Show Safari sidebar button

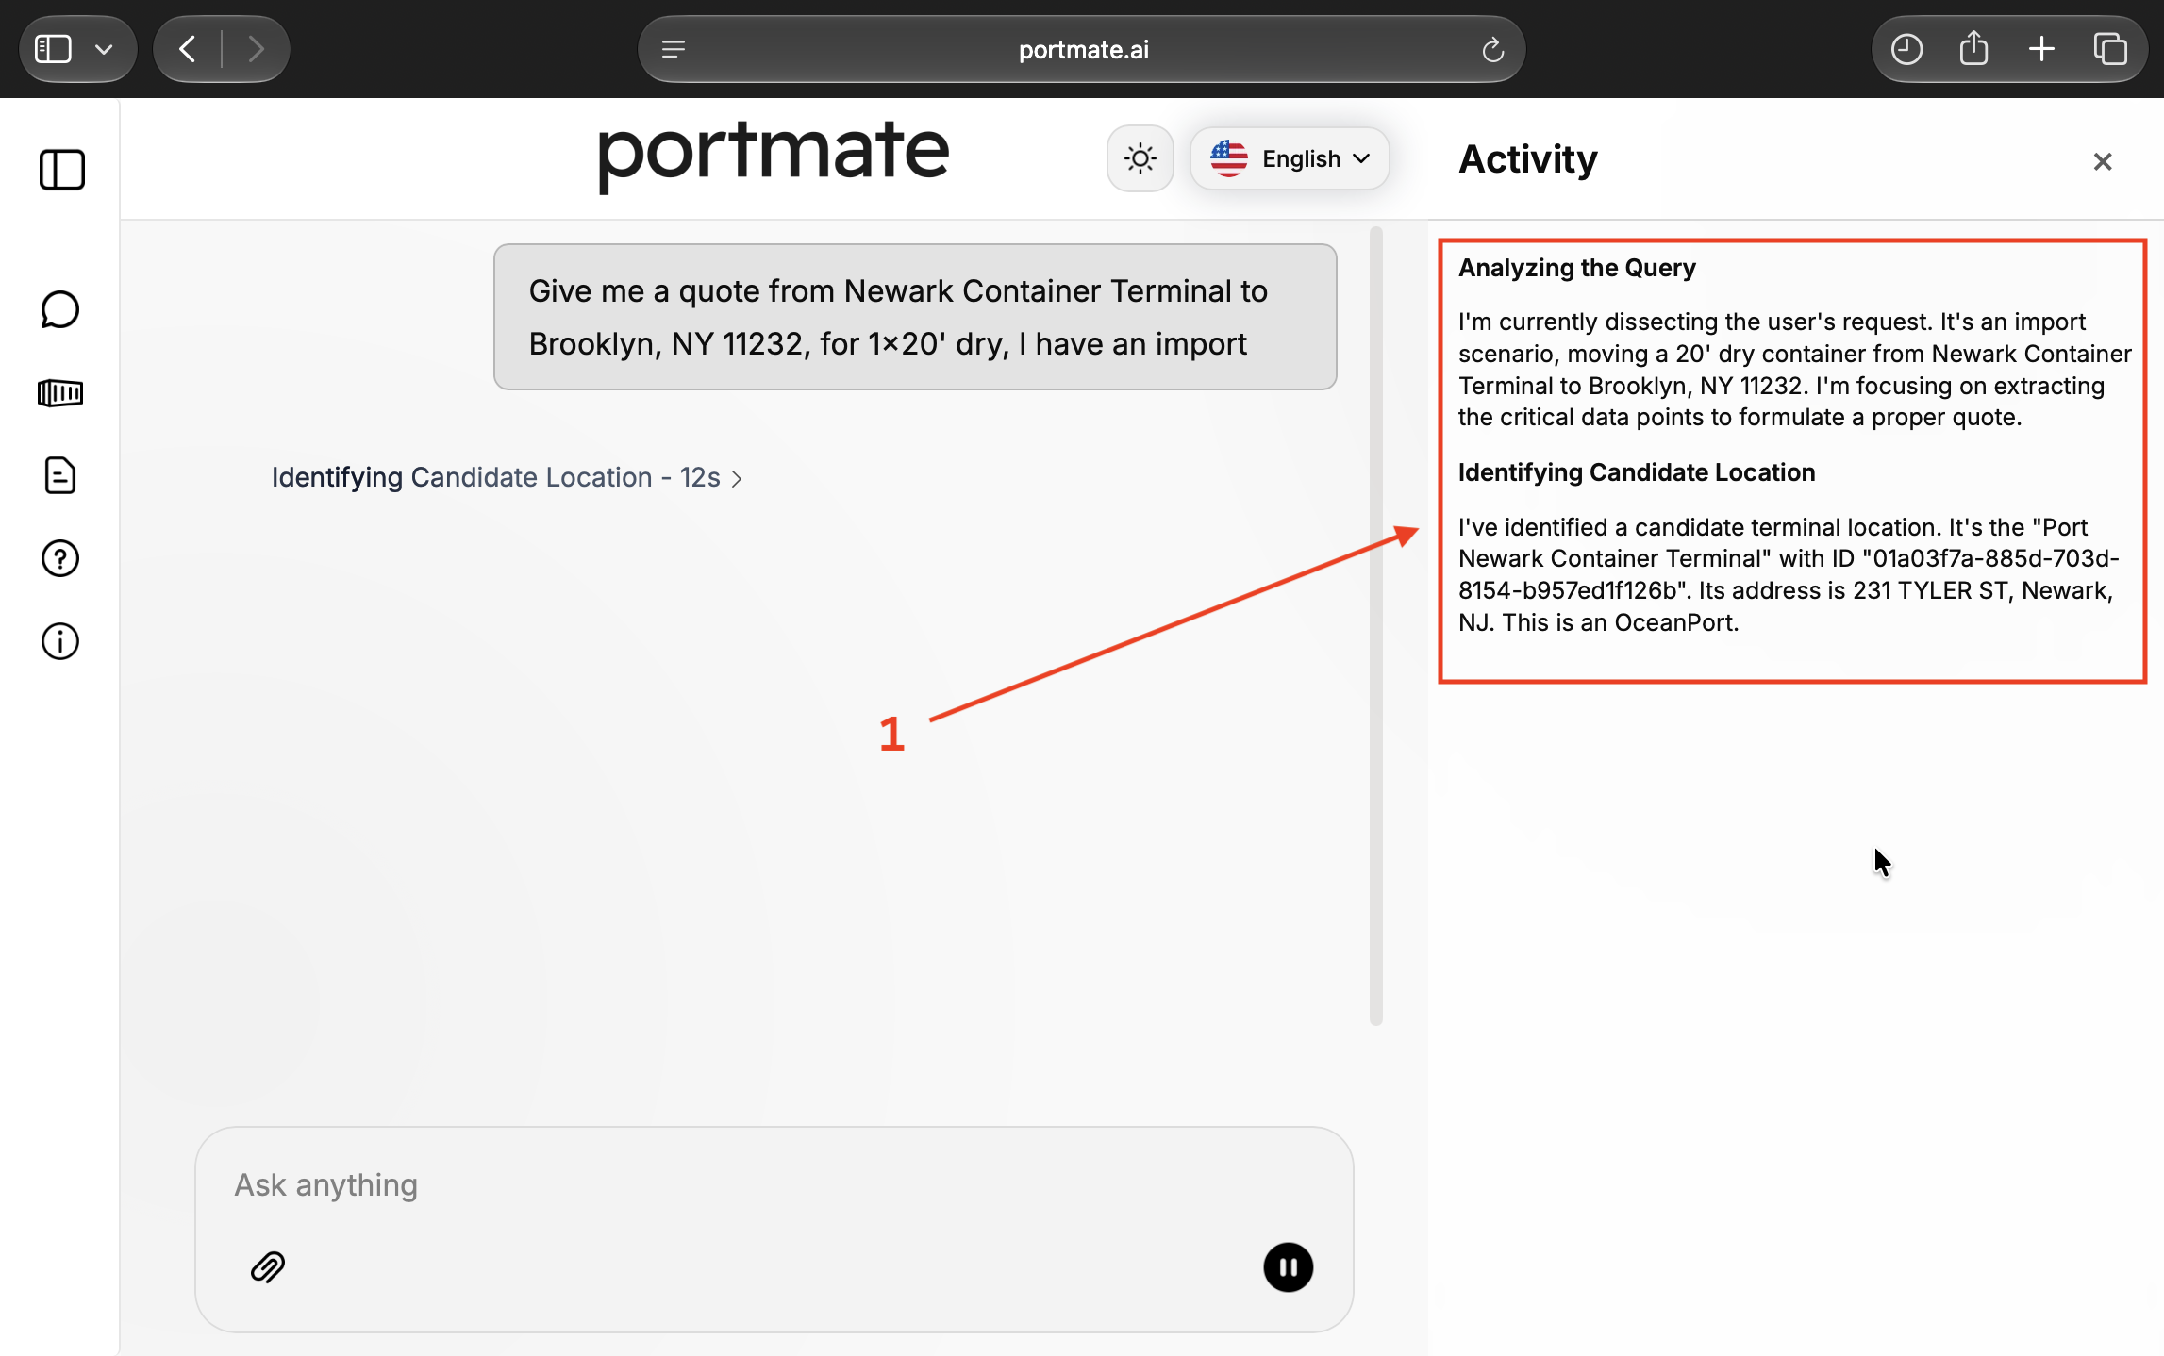point(53,49)
